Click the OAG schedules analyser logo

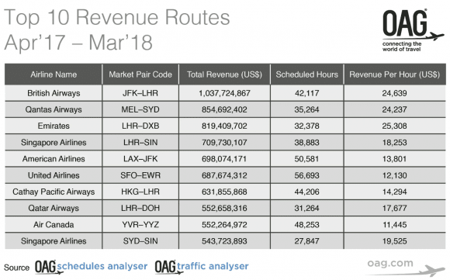point(92,267)
